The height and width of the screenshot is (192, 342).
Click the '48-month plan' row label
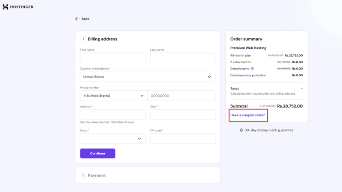240,55
